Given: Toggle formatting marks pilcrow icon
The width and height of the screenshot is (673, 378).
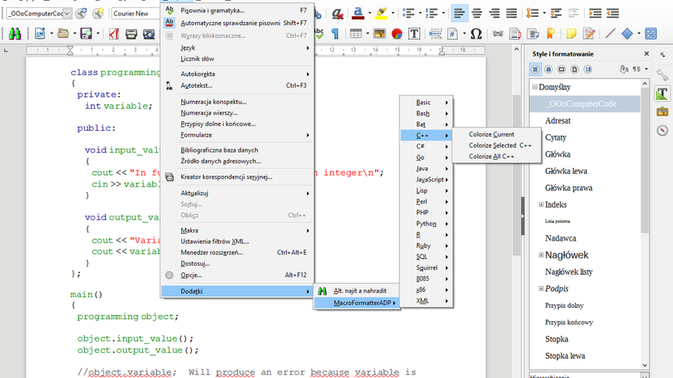Looking at the screenshot, I should [x=335, y=33].
